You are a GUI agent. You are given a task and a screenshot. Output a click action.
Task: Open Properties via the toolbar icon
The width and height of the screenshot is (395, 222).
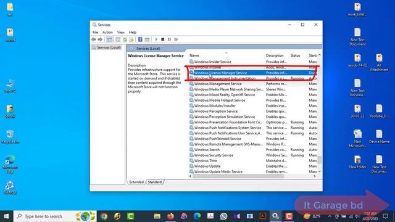click(118, 39)
